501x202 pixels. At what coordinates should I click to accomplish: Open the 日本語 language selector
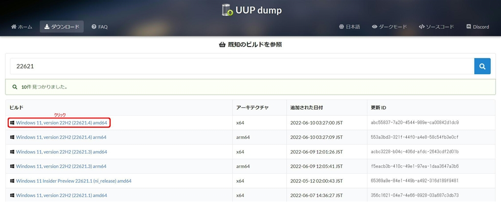349,27
